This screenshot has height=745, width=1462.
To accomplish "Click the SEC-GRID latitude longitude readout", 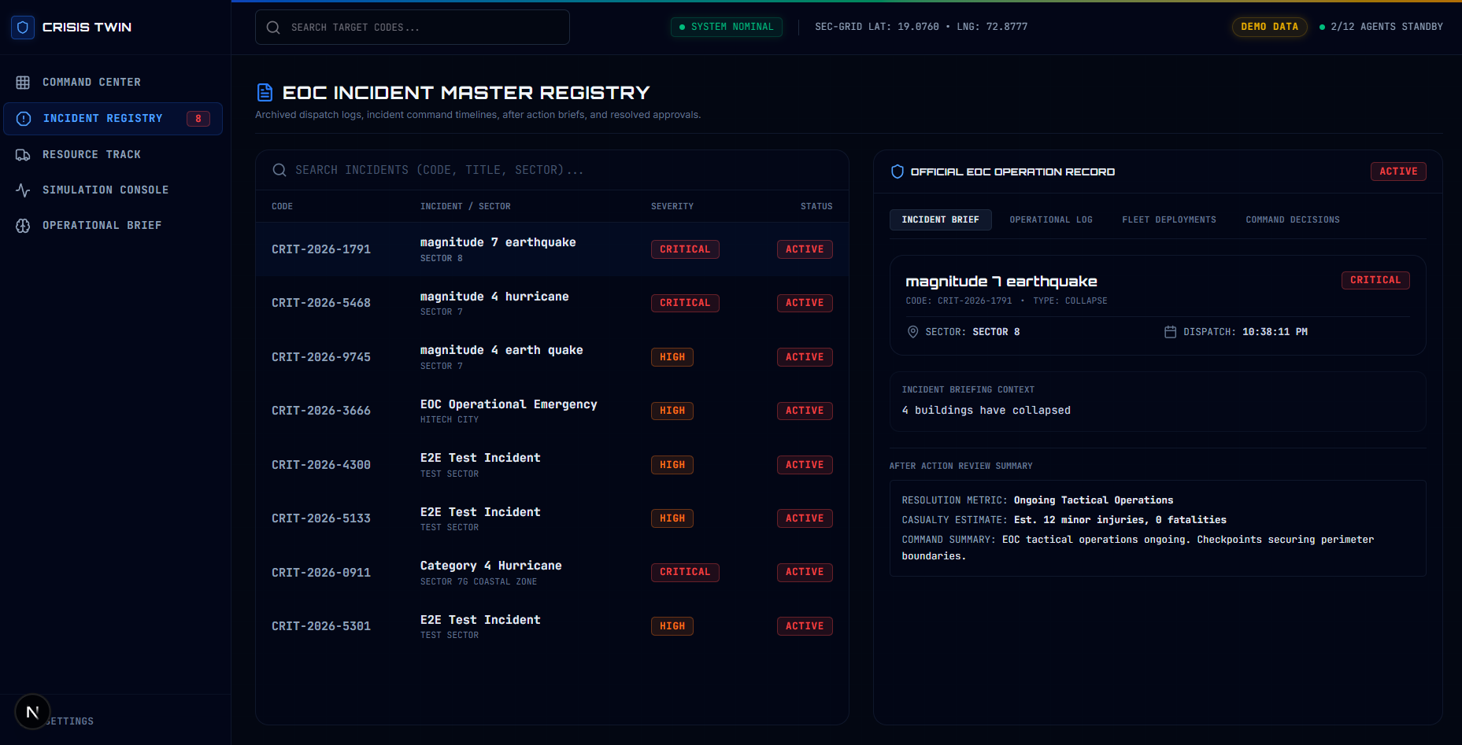I will 921,27.
